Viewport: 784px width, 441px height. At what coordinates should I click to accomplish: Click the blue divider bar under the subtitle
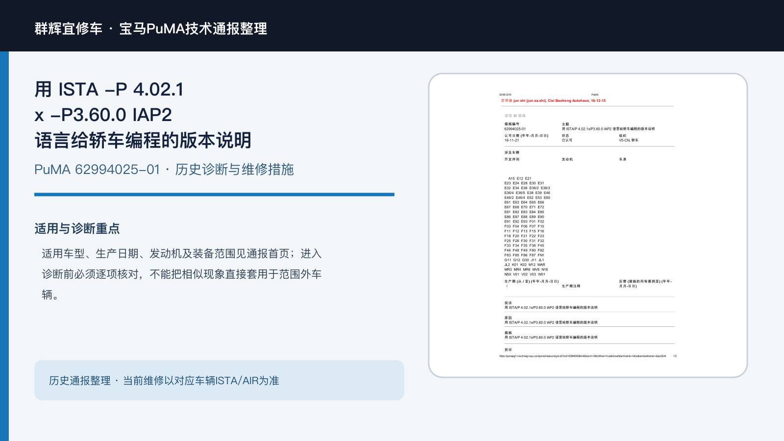click(214, 195)
